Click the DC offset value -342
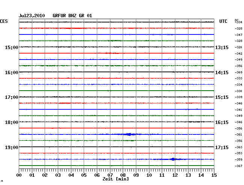The image size is (244, 185). point(238,54)
